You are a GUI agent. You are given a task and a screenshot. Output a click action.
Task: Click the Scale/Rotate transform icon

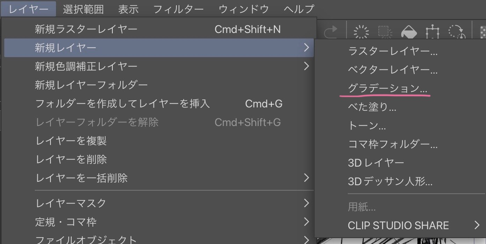(433, 32)
